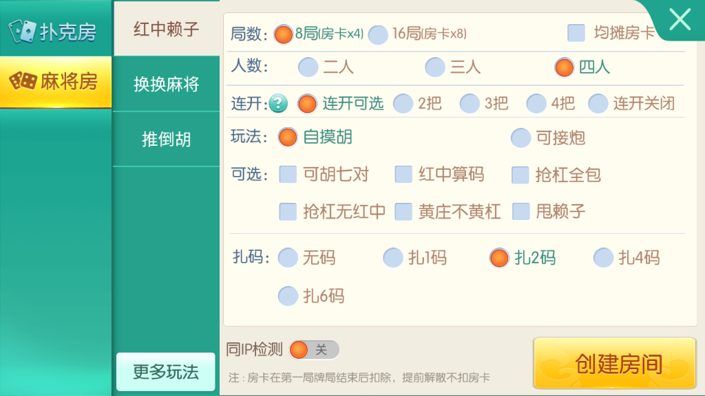Choose the 扎4码 radio option

click(x=603, y=258)
